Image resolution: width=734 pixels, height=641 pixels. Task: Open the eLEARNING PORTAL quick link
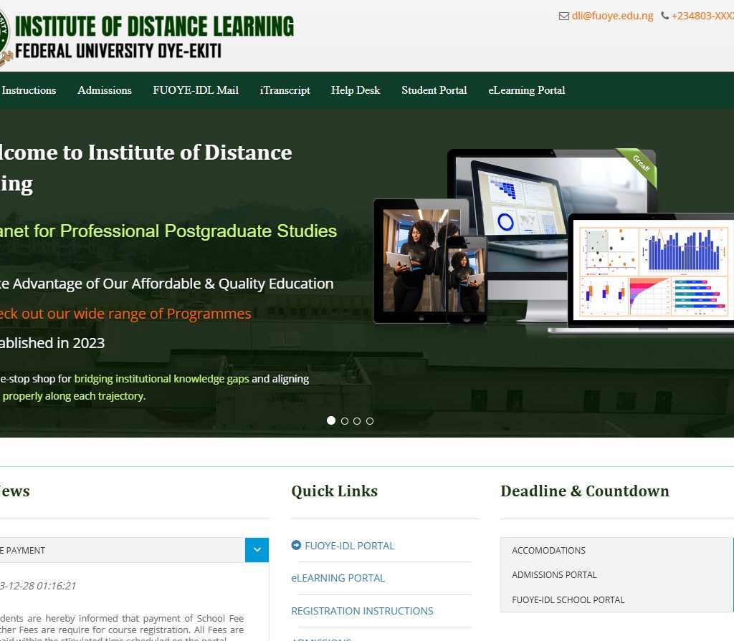point(338,578)
